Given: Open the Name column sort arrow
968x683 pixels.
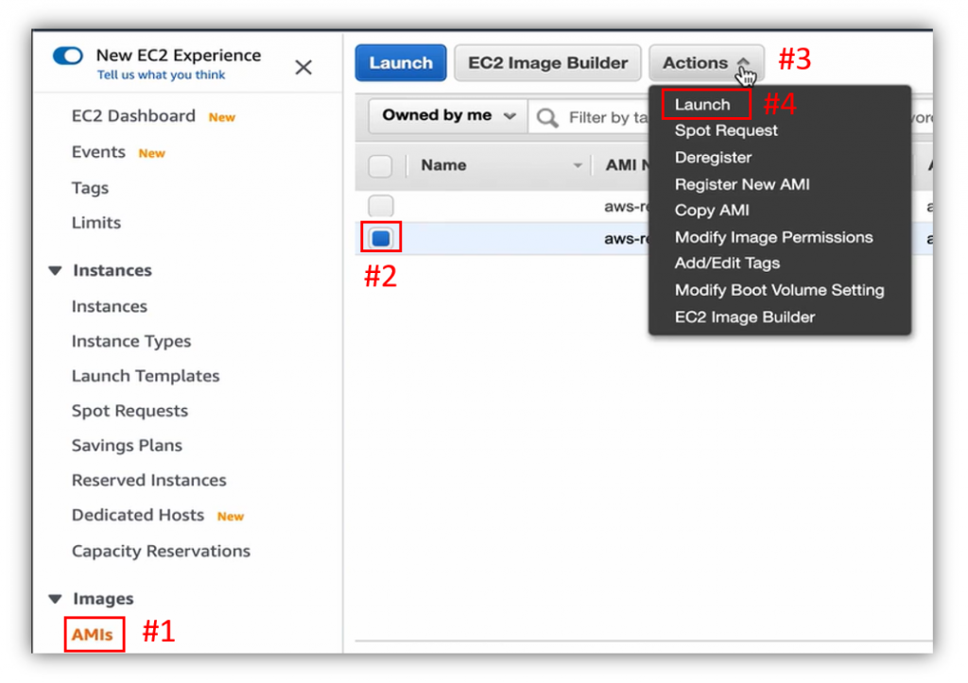Looking at the screenshot, I should 578,165.
